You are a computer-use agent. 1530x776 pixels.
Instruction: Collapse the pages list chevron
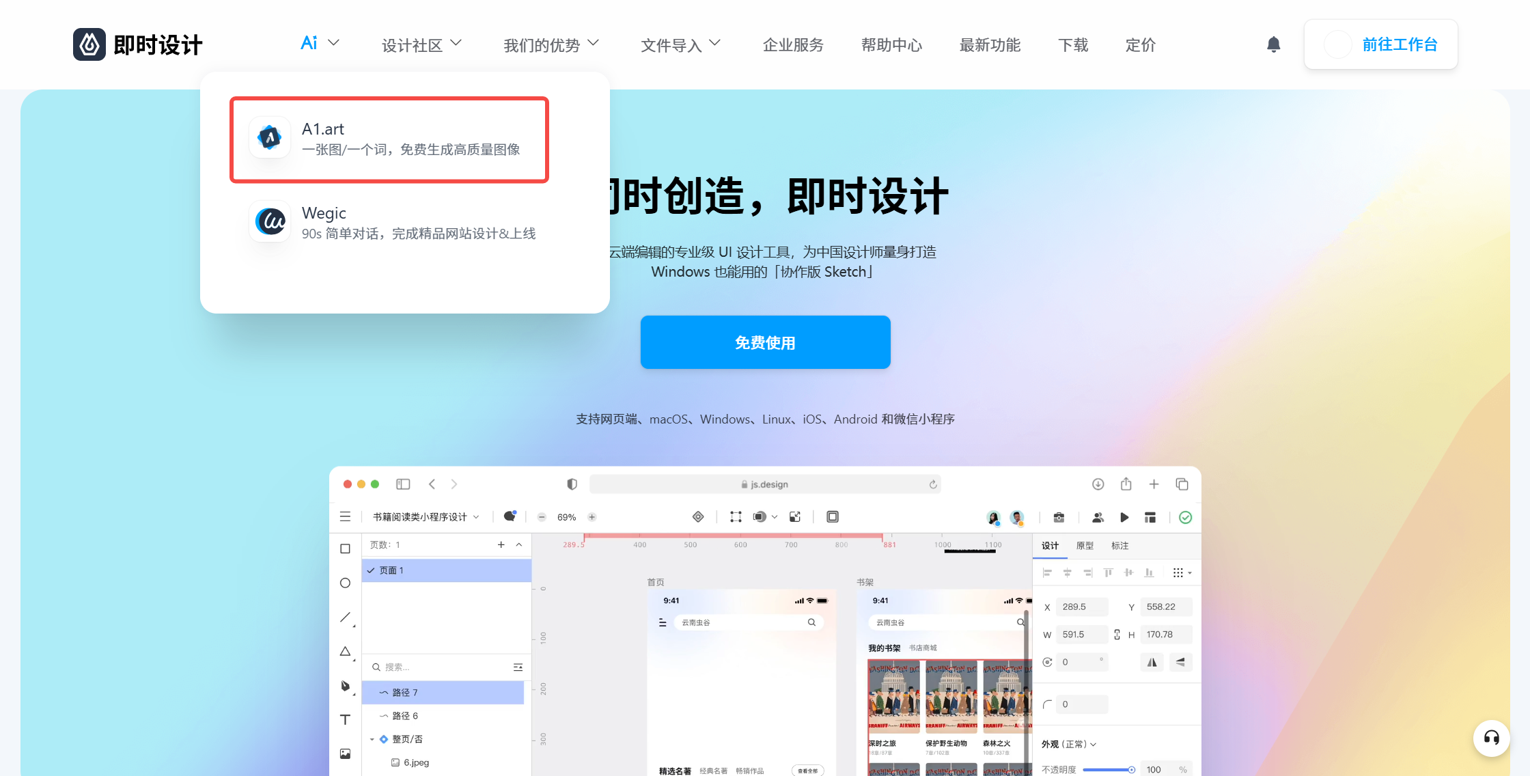coord(519,544)
